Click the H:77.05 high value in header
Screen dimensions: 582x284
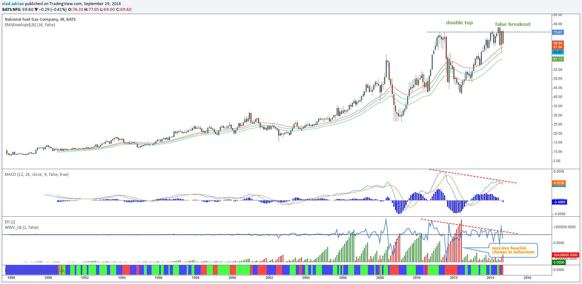92,10
